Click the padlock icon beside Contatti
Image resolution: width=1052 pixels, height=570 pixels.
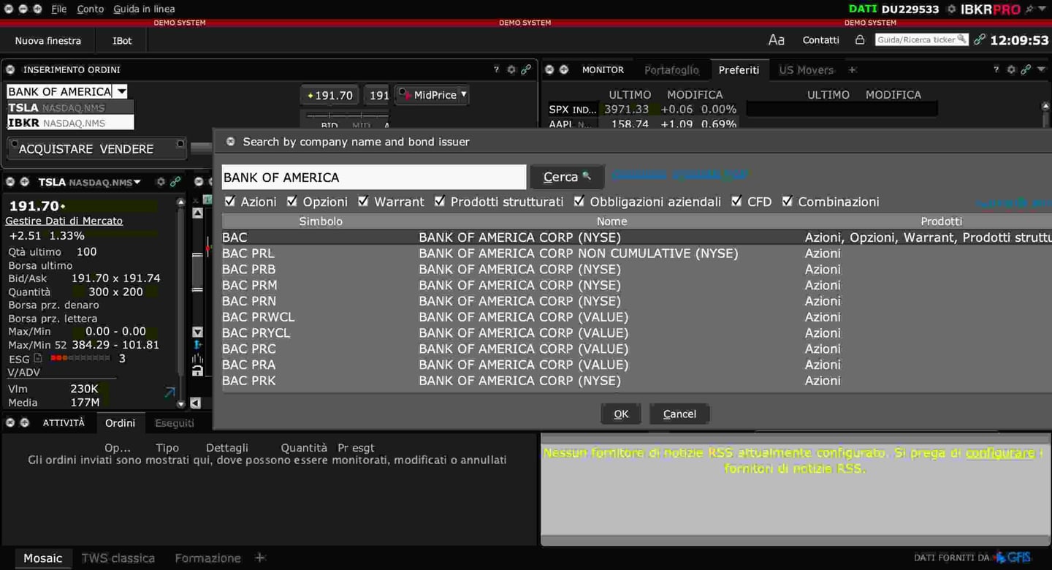tap(860, 40)
